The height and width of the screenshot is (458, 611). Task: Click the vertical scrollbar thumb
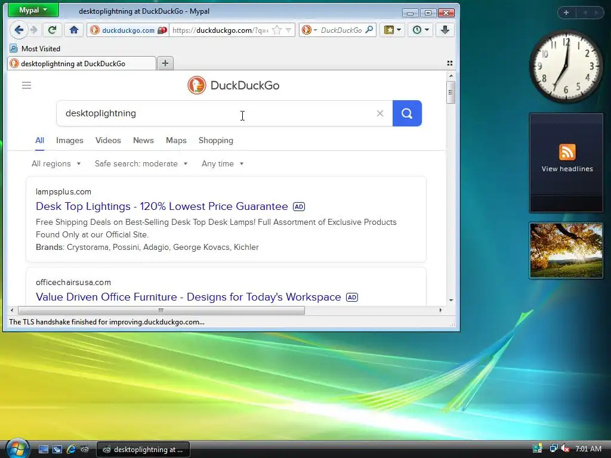click(x=451, y=92)
